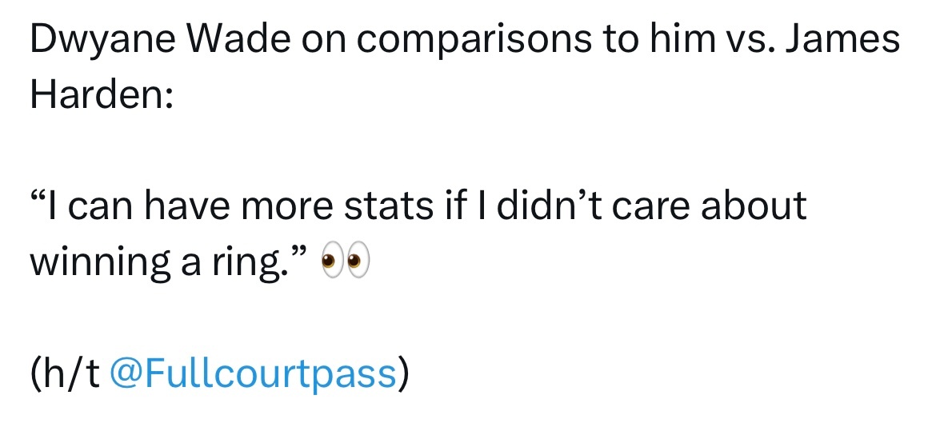The width and height of the screenshot is (936, 443).
Task: Open the @Fullcourtpass mention link
Action: pyautogui.click(x=253, y=373)
